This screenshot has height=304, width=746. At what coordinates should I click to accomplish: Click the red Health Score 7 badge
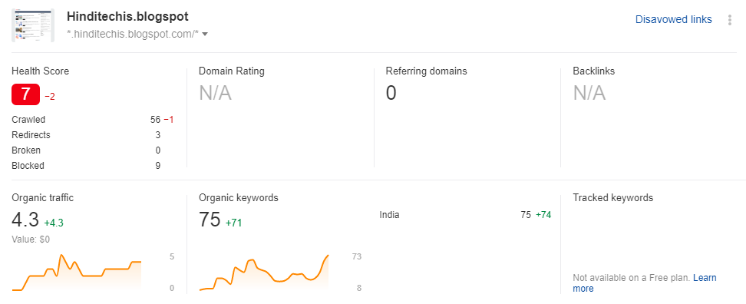(x=25, y=94)
